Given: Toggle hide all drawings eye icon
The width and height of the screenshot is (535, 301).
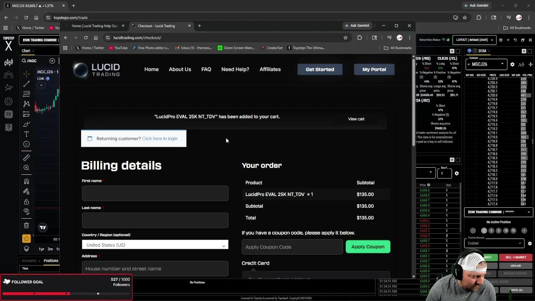Looking at the screenshot, I should coord(26,212).
